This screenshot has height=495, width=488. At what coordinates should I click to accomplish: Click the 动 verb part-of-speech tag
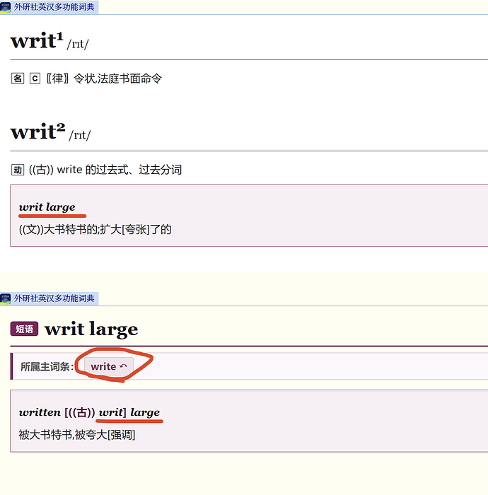(18, 170)
